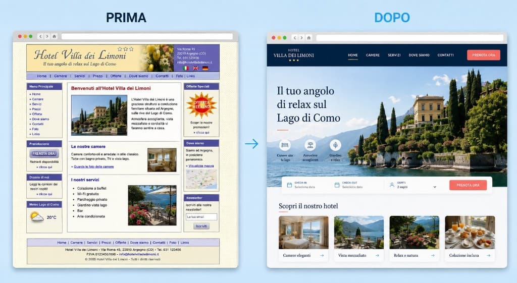517x283 pixels.
Task: Click Prenota Ora button in DOPO header
Action: 483,55
